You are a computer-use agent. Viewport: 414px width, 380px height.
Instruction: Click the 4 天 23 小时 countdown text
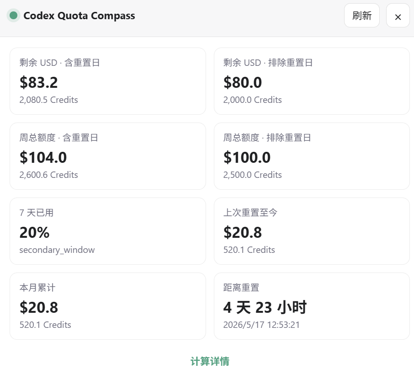265,307
